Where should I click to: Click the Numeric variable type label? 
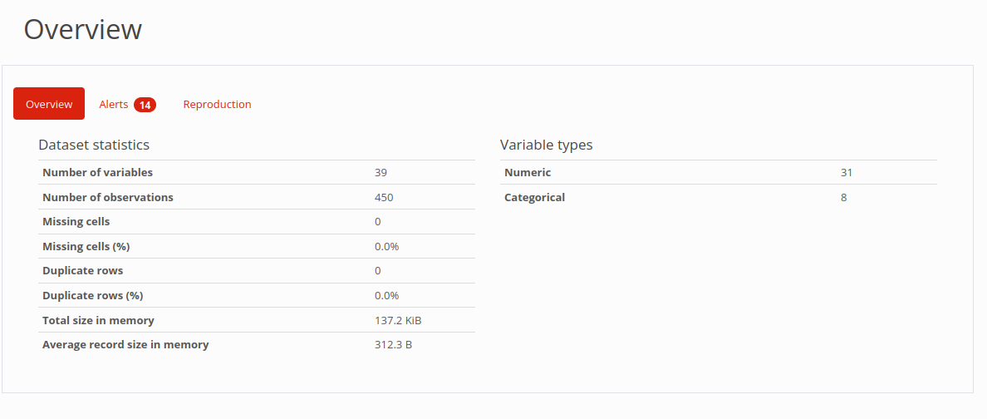[528, 172]
